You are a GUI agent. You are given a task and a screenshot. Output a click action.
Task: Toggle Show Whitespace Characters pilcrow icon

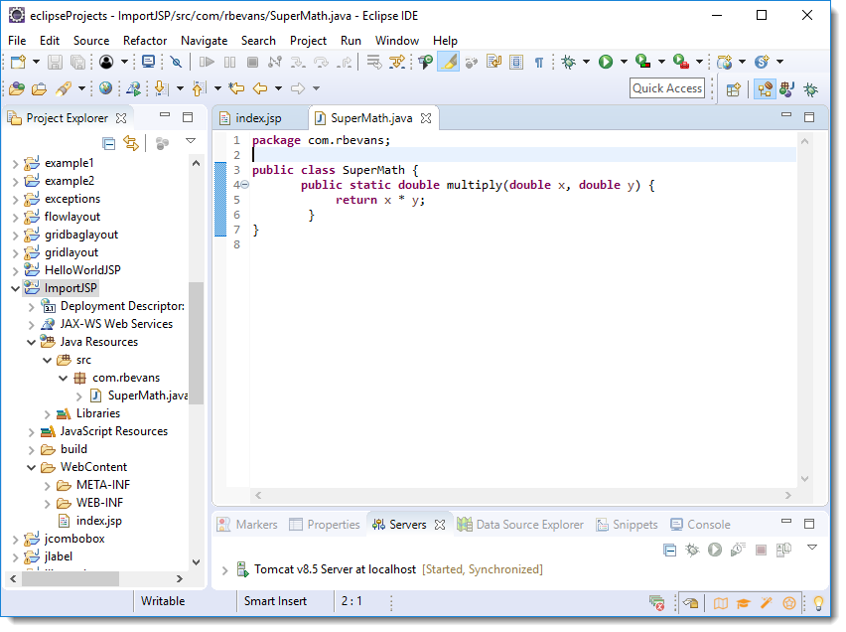[539, 63]
